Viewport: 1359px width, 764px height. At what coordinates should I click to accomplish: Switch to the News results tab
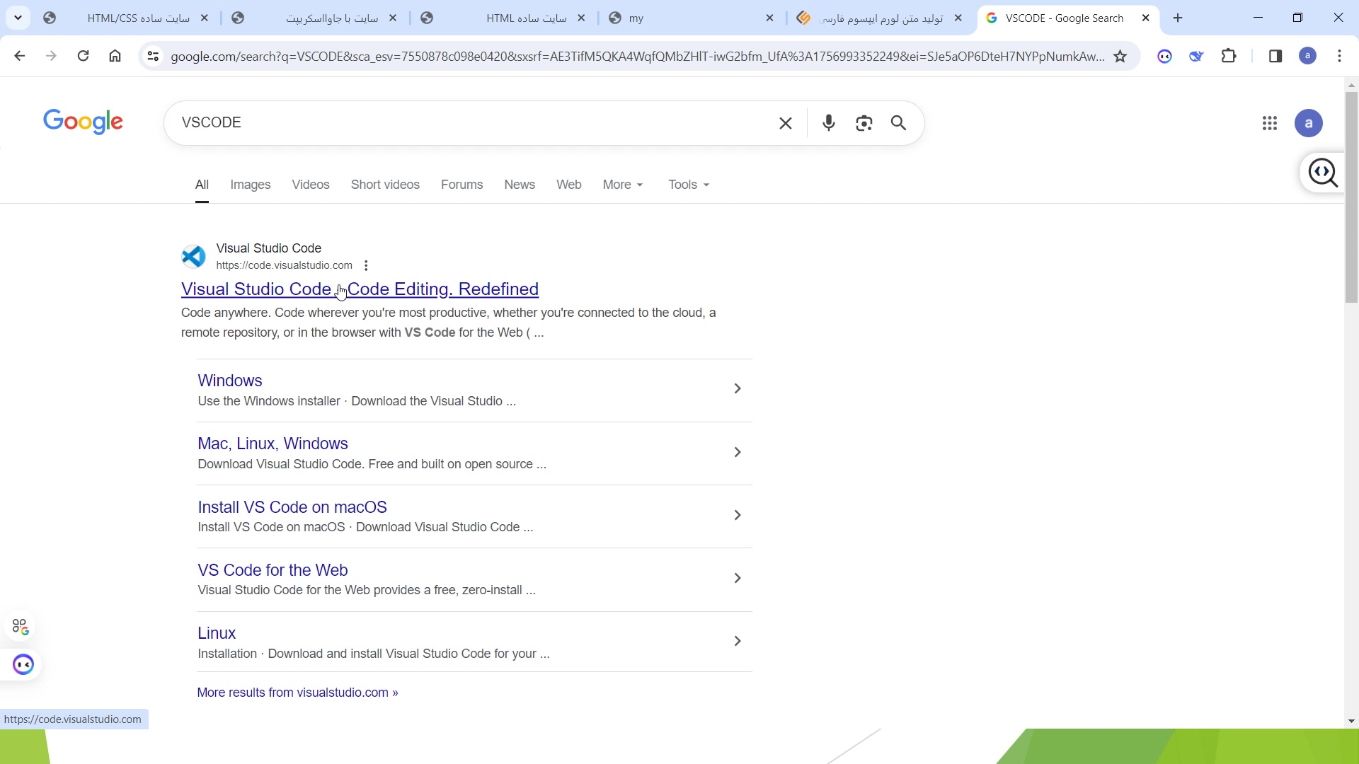click(519, 185)
